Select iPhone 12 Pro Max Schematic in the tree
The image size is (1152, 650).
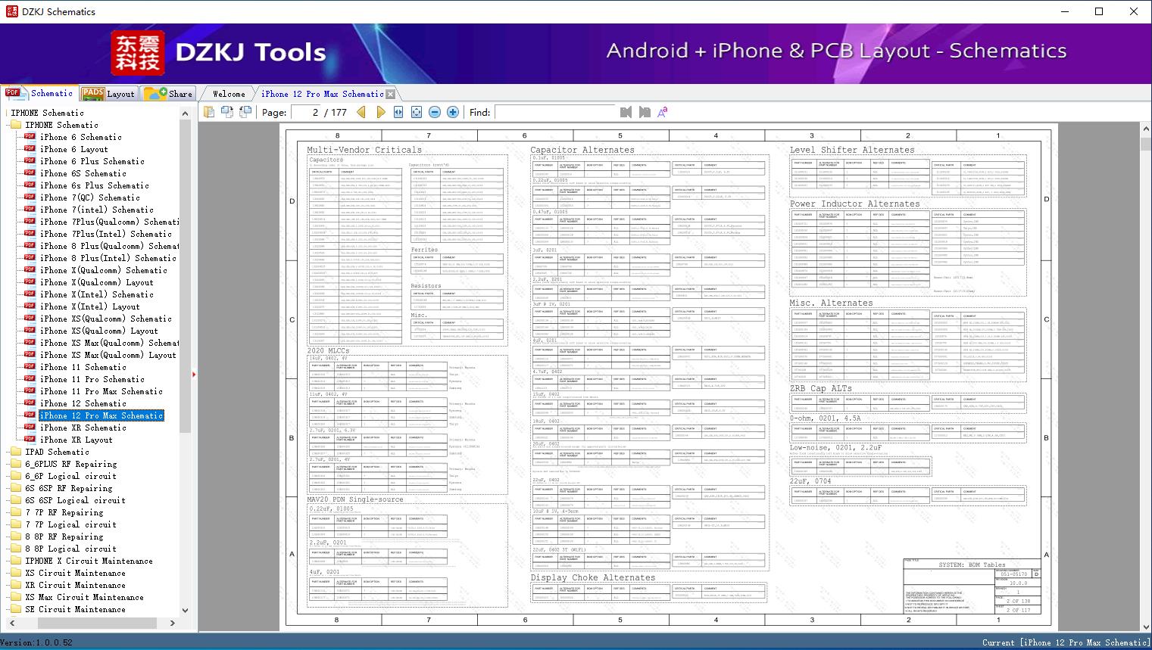click(101, 415)
